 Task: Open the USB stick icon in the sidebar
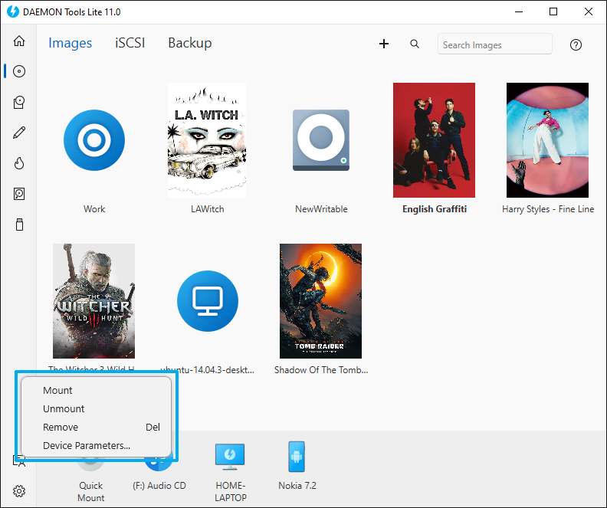(x=19, y=225)
